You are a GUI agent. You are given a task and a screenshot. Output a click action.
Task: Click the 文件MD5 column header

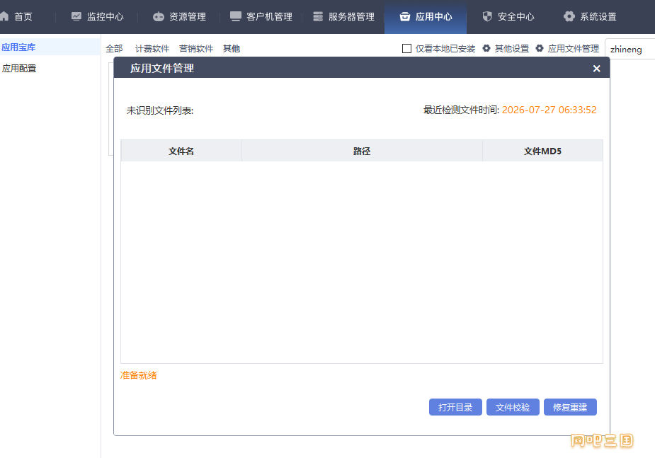click(542, 151)
